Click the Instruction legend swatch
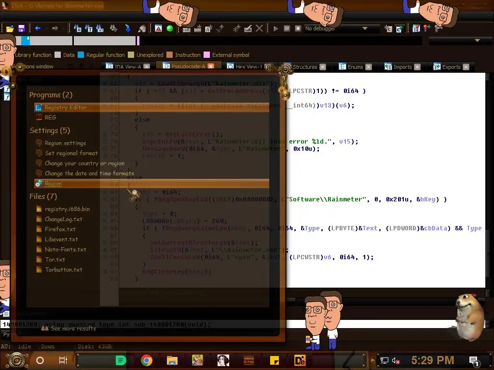 coord(169,55)
